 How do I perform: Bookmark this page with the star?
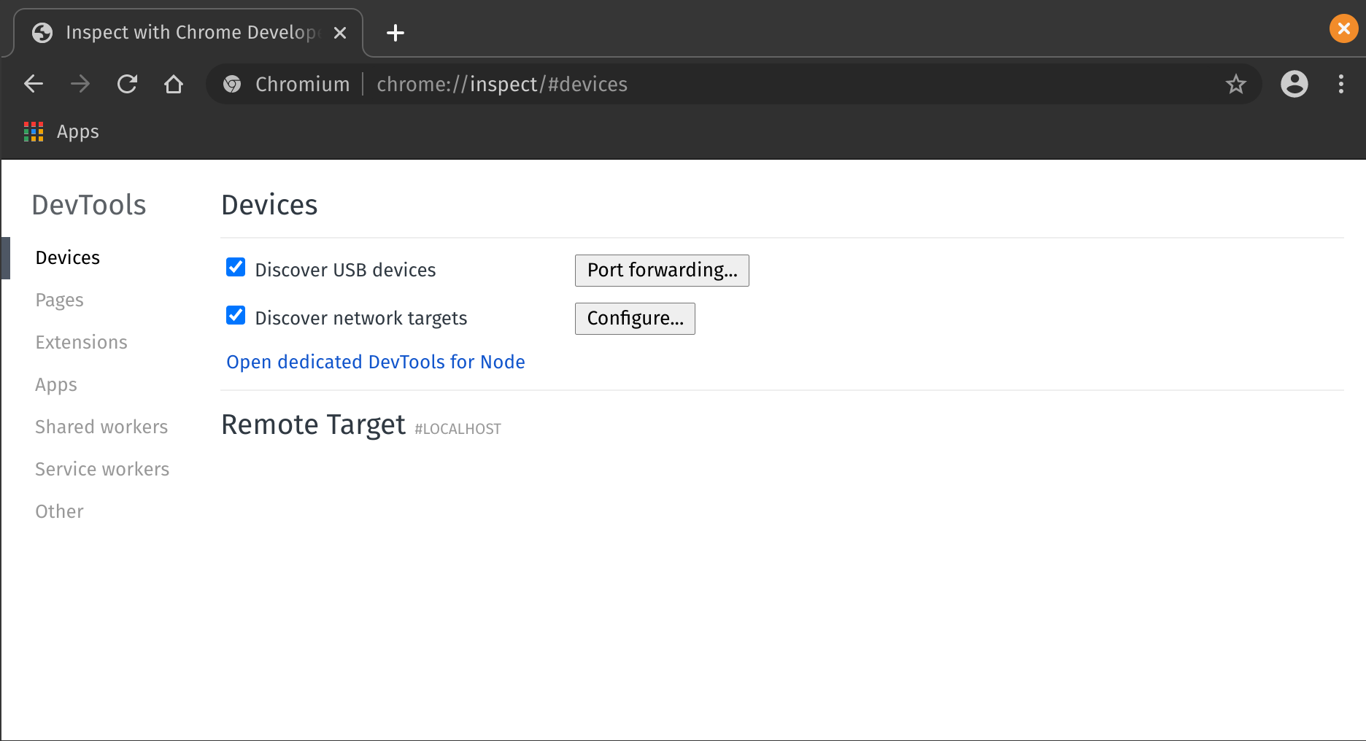(1235, 84)
